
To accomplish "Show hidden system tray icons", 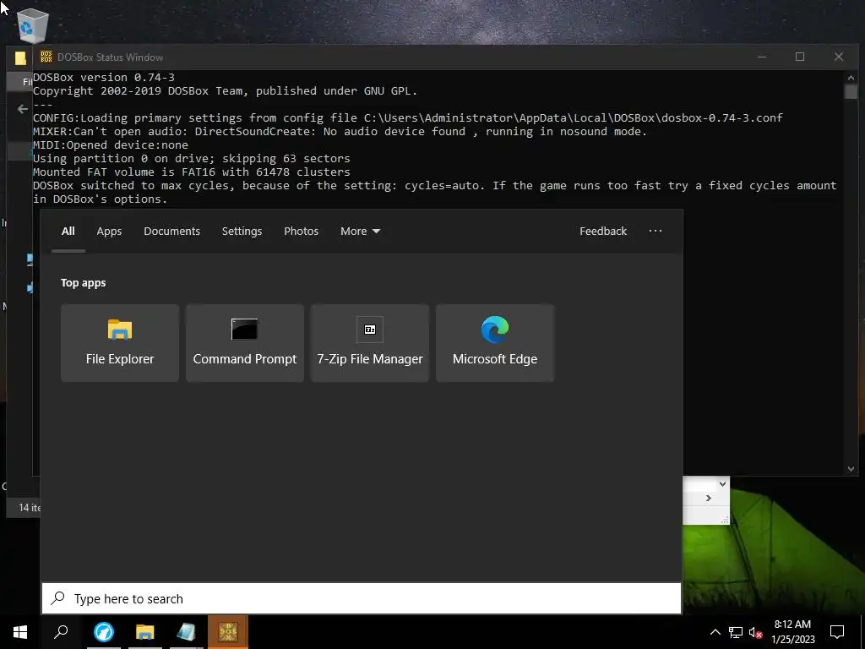I will coord(715,632).
